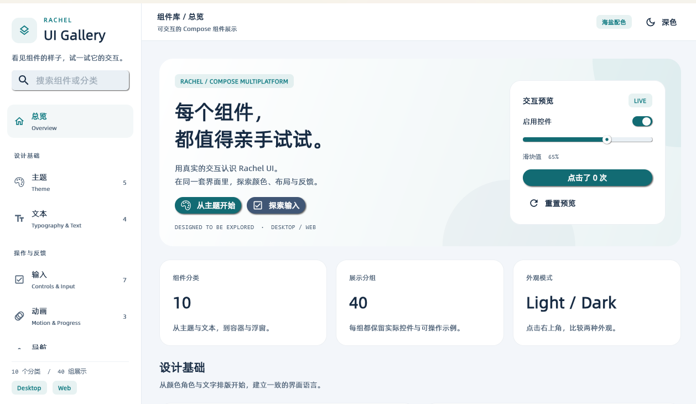696x404 pixels.
Task: Click the checkbox icon in 探索输入 button
Action: click(258, 205)
